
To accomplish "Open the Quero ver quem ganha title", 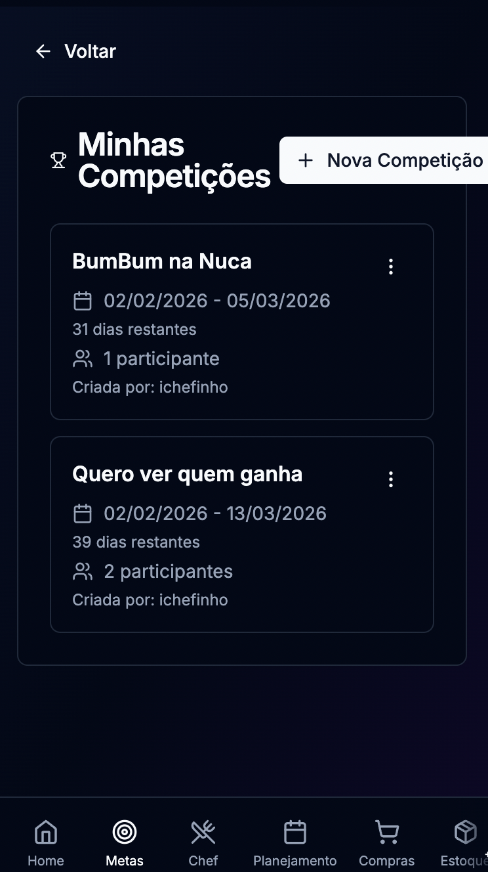I will point(187,474).
